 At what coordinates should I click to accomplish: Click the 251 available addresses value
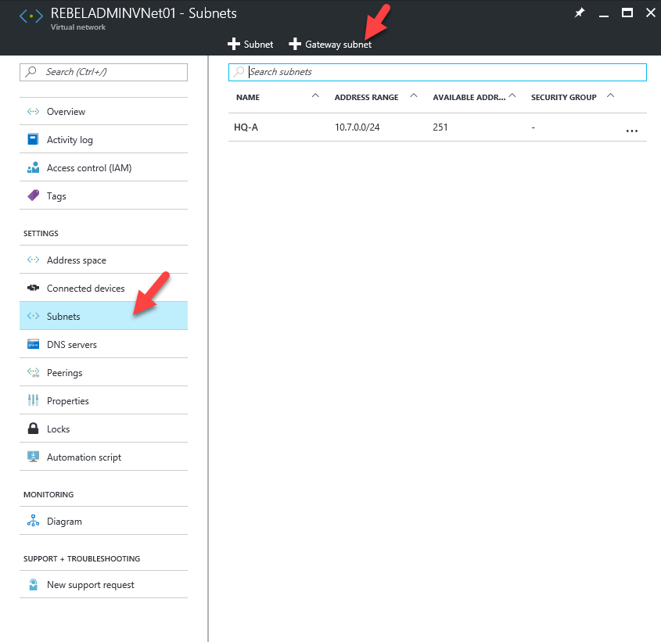[x=440, y=127]
